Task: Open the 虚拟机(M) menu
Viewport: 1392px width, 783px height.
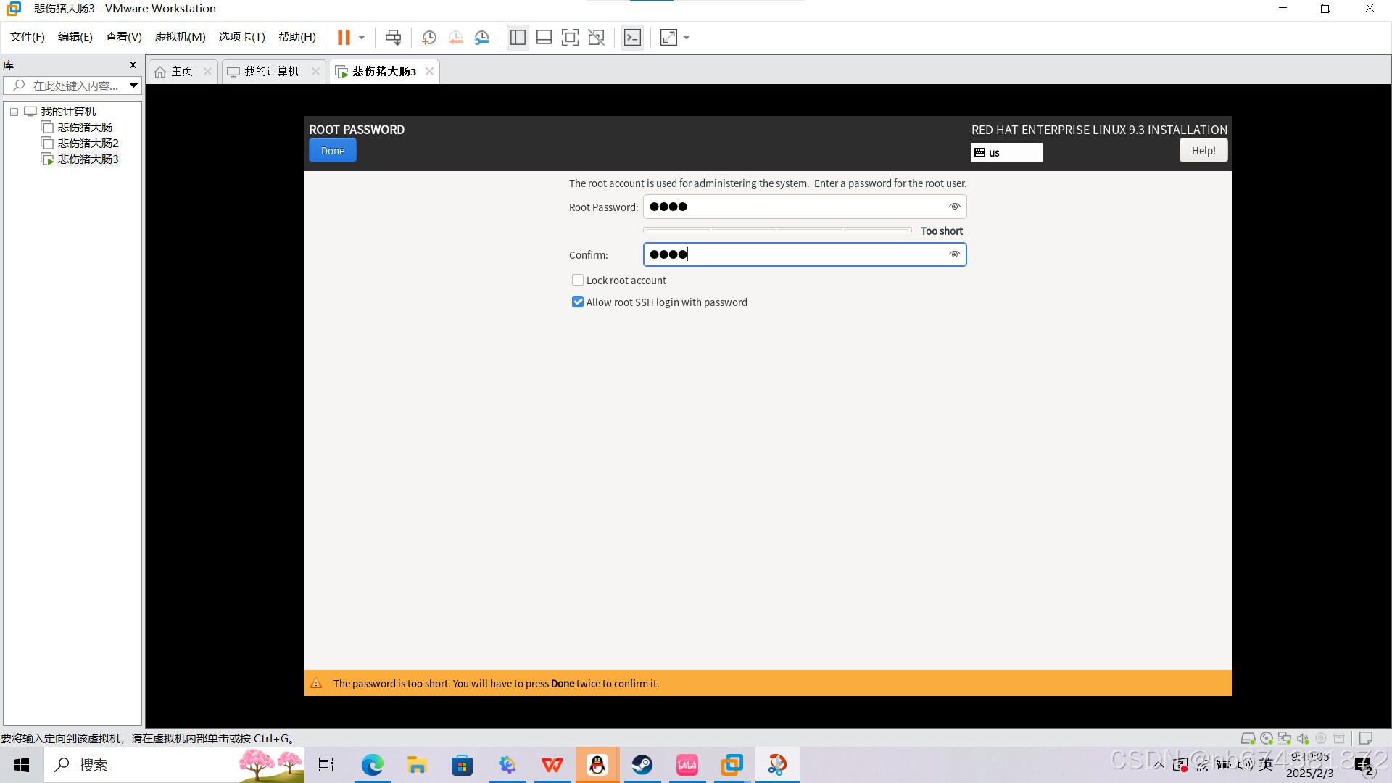Action: click(180, 37)
